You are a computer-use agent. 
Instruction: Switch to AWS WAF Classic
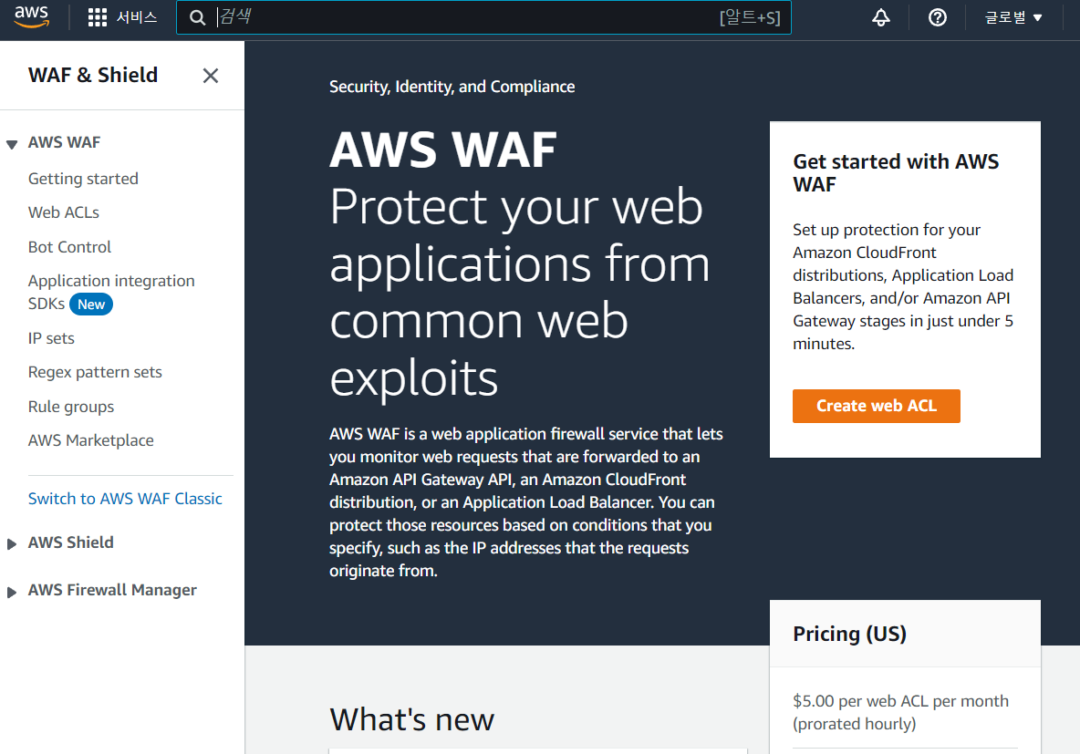click(x=125, y=500)
